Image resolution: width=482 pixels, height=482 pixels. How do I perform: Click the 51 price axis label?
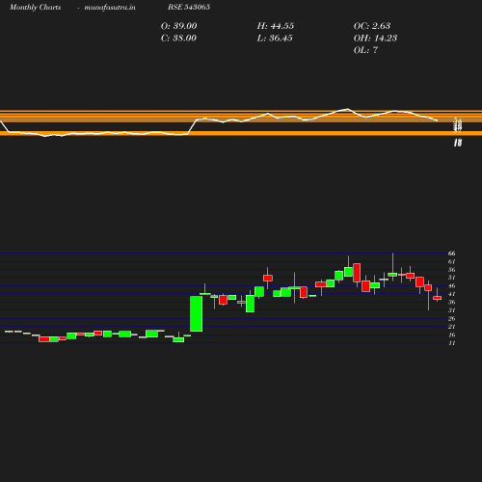(451, 278)
